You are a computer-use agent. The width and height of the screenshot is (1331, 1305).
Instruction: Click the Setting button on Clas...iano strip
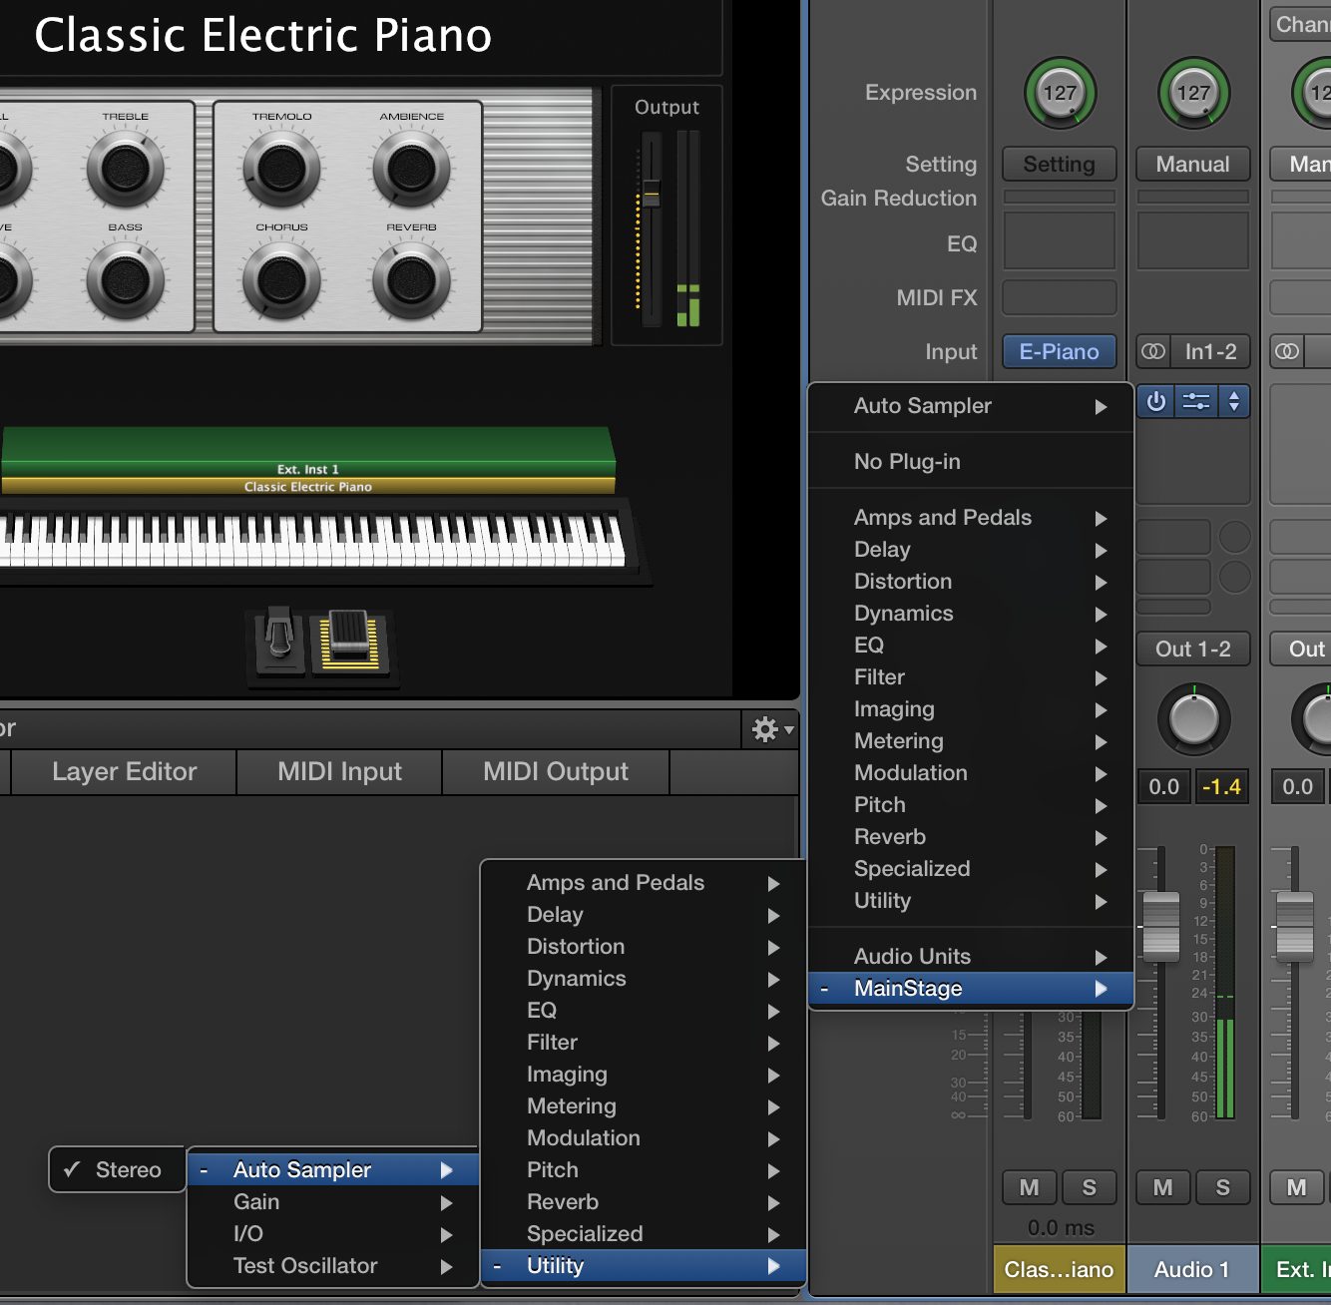click(1060, 164)
